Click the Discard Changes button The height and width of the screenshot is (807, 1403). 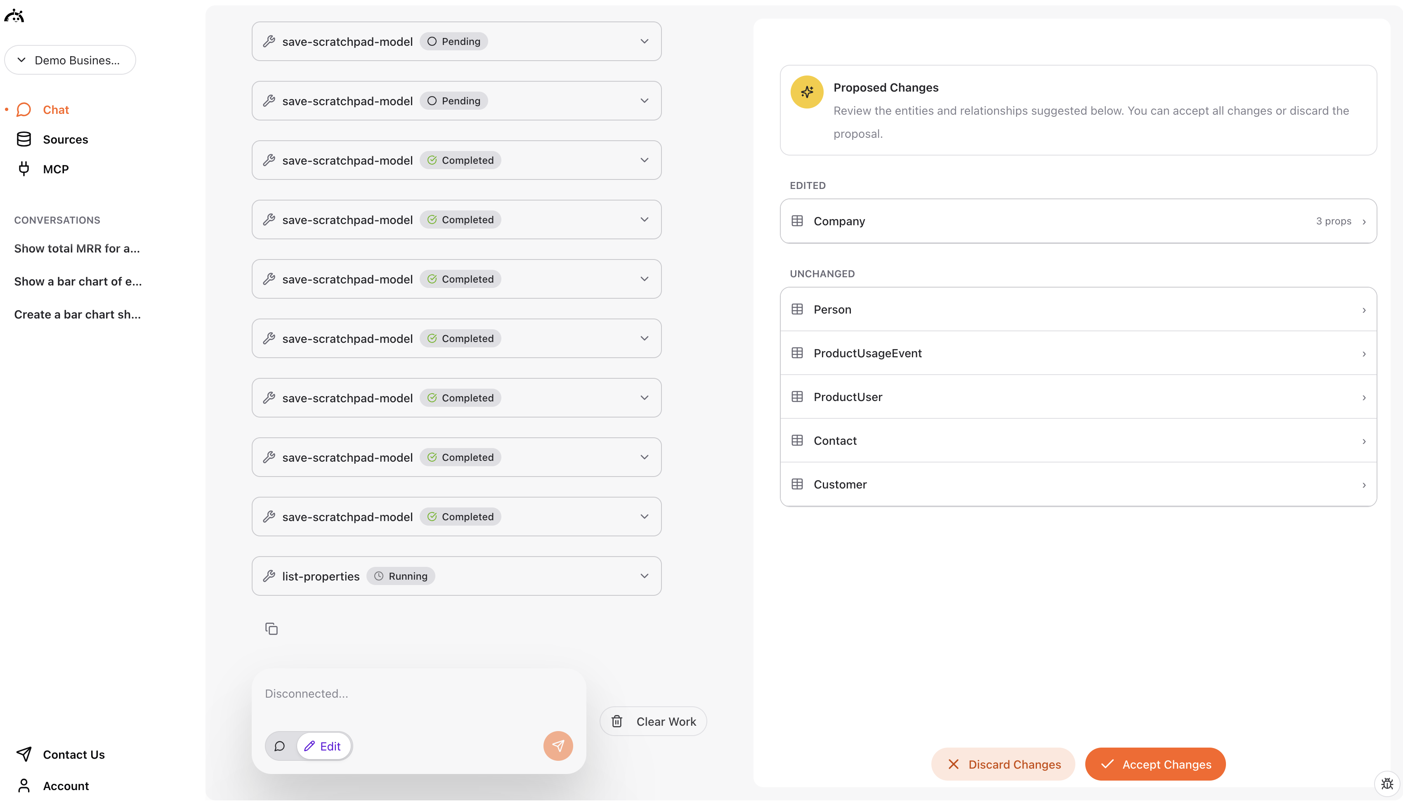point(1003,764)
